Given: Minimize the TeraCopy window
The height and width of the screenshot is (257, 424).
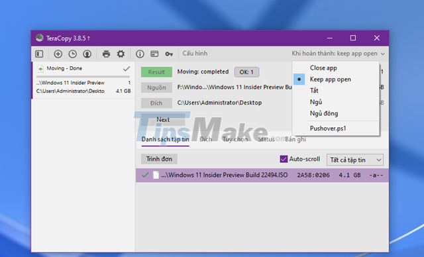Looking at the screenshot, I should (330, 38).
